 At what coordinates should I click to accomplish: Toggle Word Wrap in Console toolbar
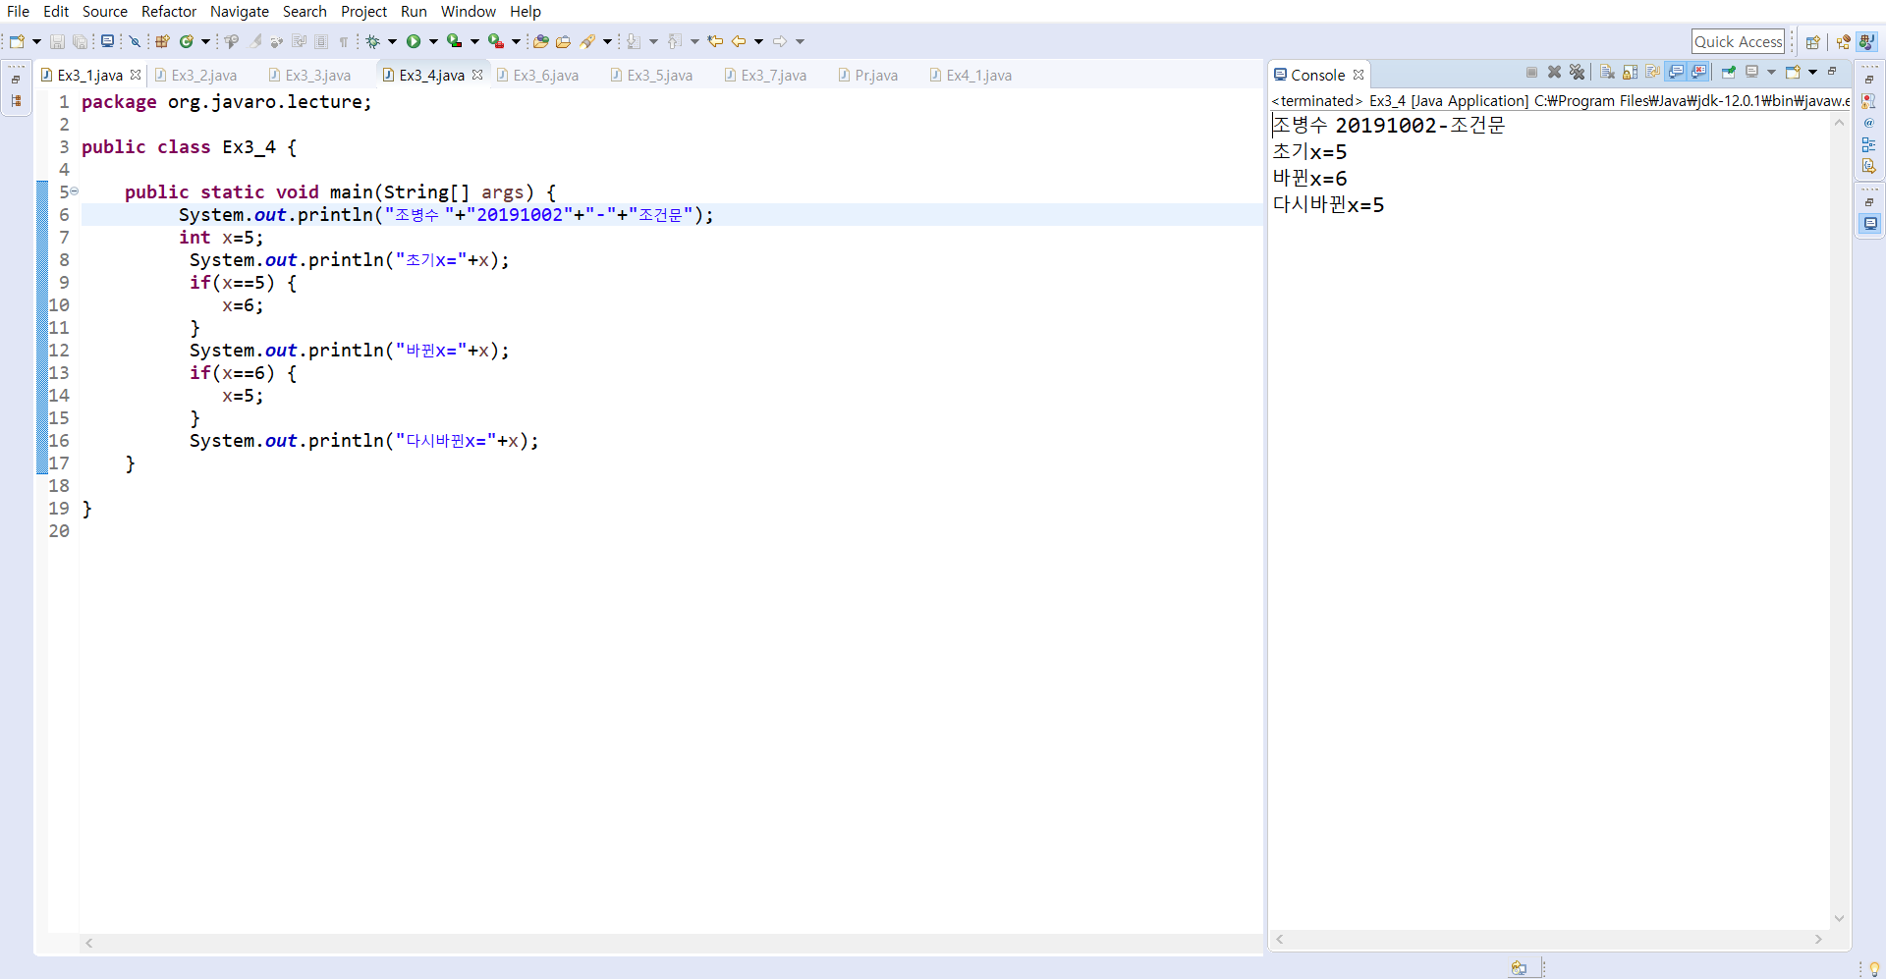coord(1653,72)
